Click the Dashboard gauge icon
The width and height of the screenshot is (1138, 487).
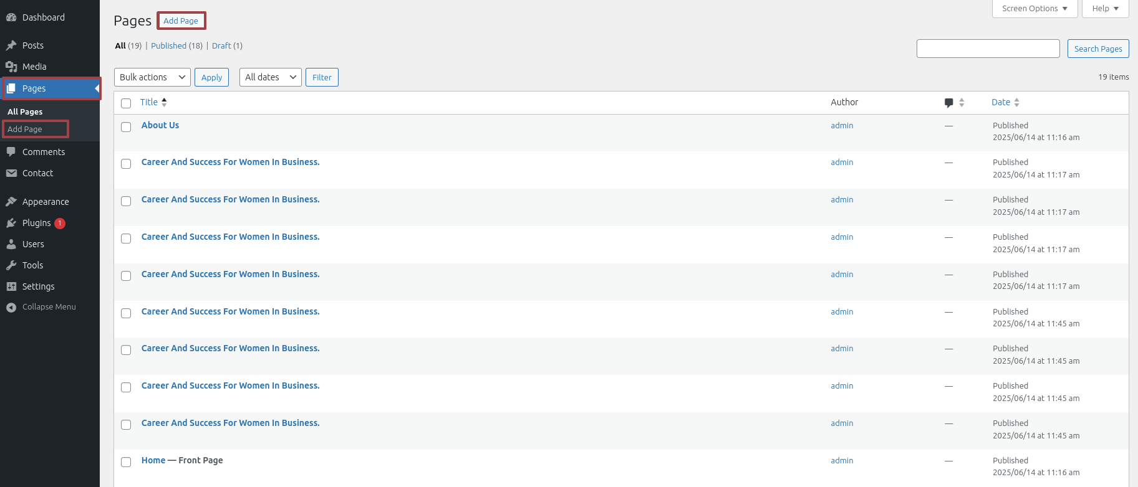[x=11, y=17]
